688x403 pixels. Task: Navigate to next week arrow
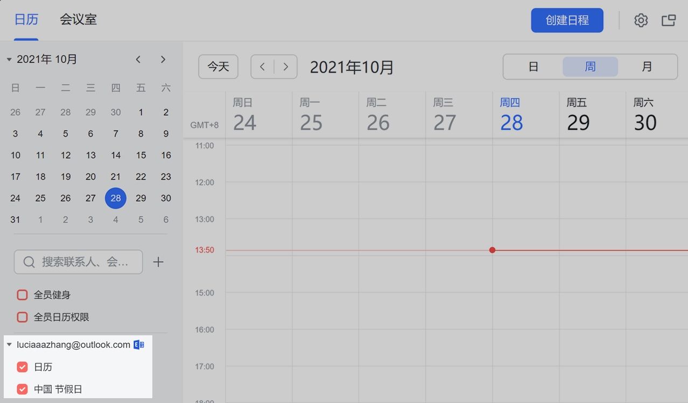coord(286,67)
